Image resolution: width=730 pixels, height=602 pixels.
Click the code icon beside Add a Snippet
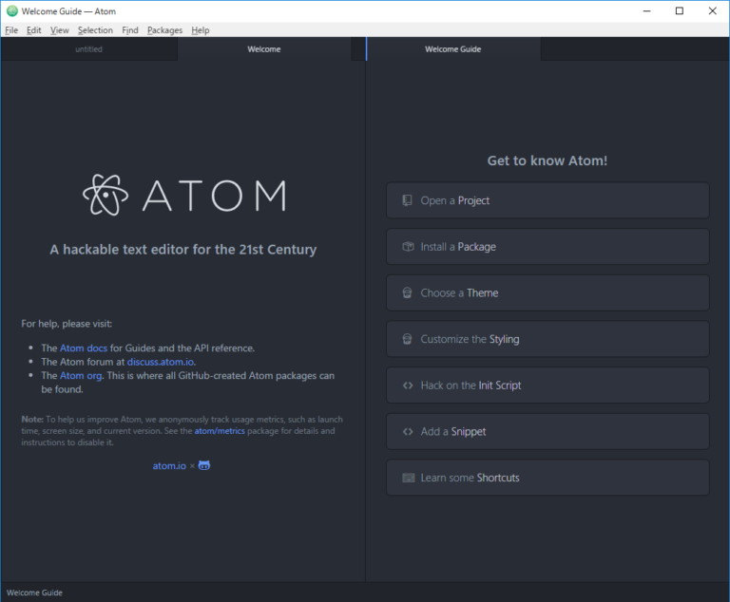pyautogui.click(x=408, y=432)
